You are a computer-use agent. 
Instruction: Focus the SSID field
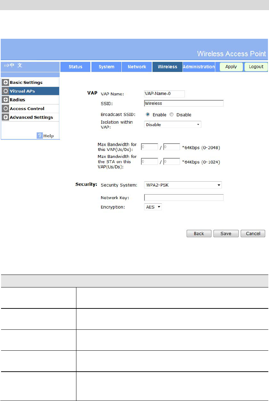coord(184,103)
